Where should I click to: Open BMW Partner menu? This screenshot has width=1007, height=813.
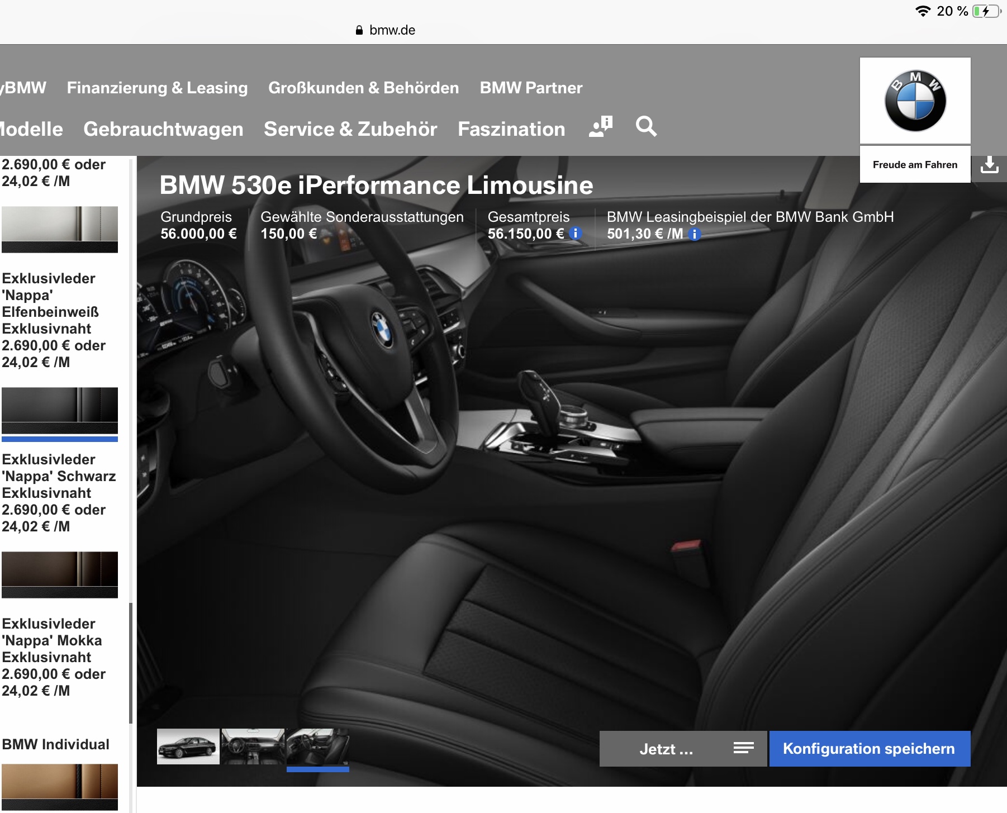click(531, 88)
